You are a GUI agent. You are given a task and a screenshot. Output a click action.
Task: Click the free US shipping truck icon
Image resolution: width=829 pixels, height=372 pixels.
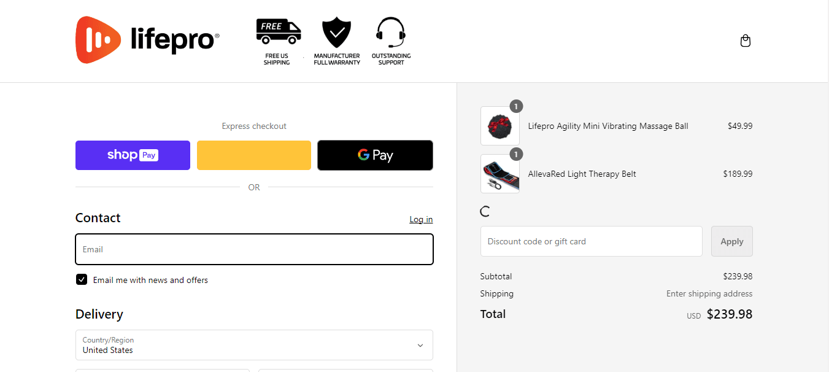coord(279,31)
